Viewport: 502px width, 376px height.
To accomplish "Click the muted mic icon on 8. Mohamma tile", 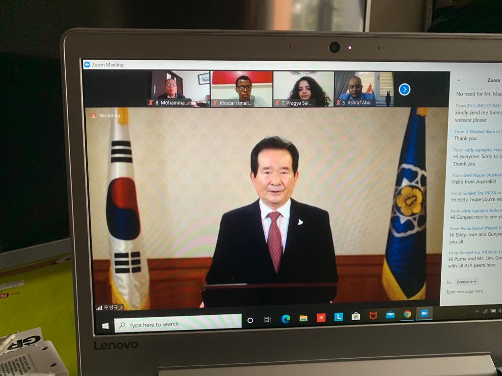I will tap(151, 103).
